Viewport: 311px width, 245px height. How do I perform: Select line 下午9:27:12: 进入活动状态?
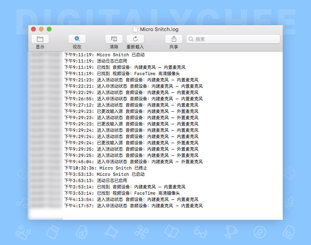click(x=131, y=105)
